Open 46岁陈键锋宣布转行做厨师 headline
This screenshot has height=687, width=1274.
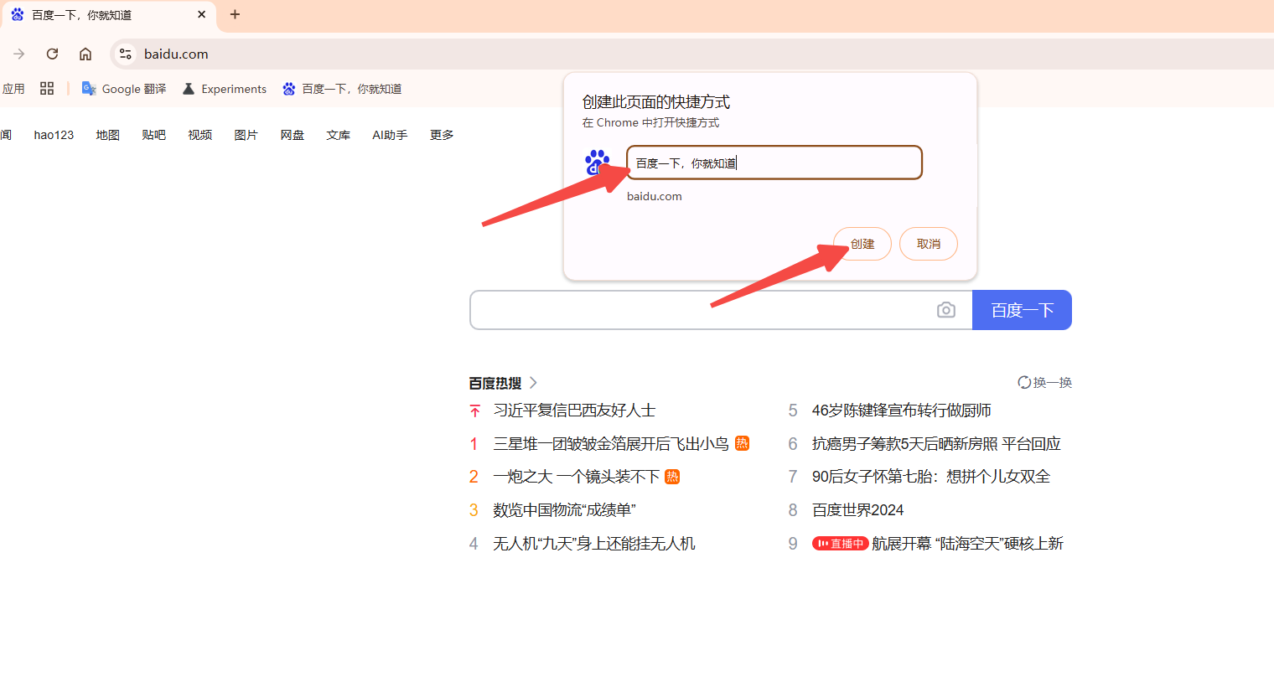(x=902, y=411)
